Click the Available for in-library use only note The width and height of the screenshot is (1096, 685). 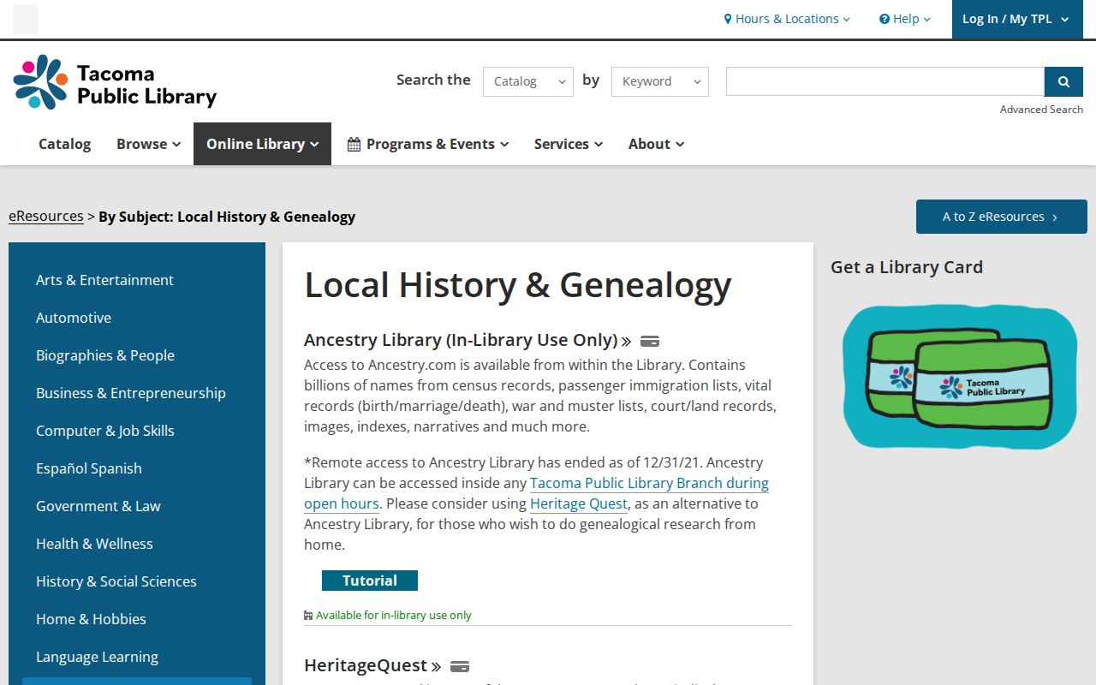coord(388,615)
